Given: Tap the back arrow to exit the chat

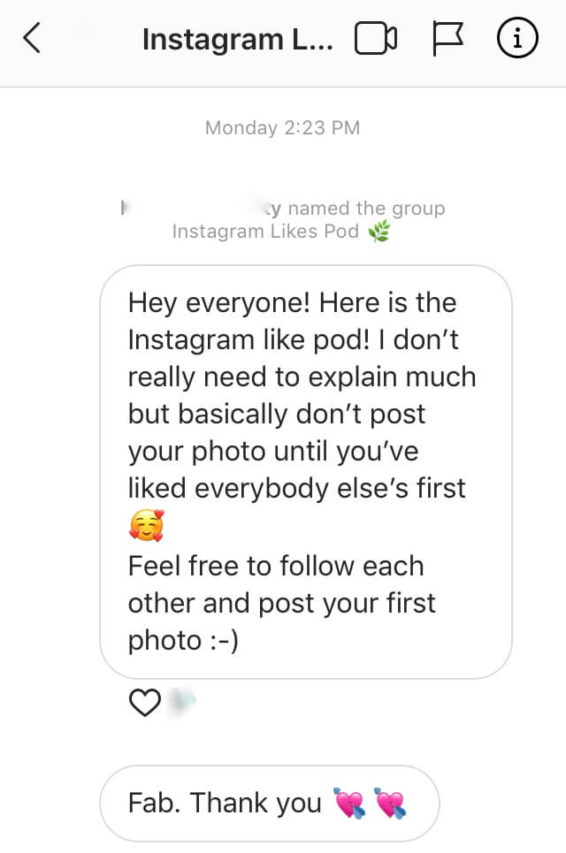Looking at the screenshot, I should pyautogui.click(x=30, y=38).
